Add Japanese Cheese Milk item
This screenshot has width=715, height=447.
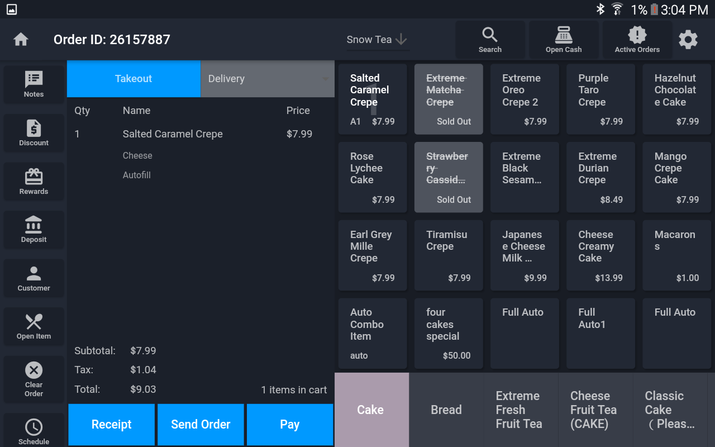click(525, 255)
